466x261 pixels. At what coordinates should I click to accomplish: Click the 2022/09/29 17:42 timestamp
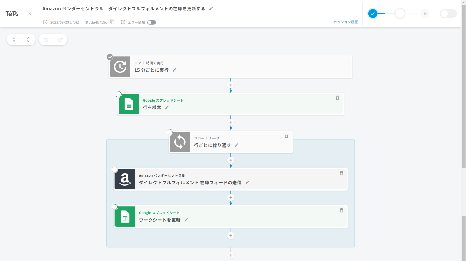click(65, 22)
